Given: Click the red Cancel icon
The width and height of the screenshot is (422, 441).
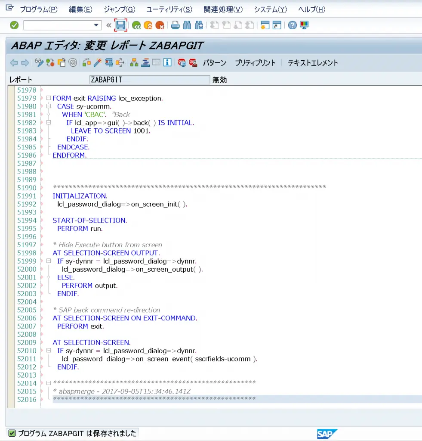Looking at the screenshot, I should tap(160, 25).
